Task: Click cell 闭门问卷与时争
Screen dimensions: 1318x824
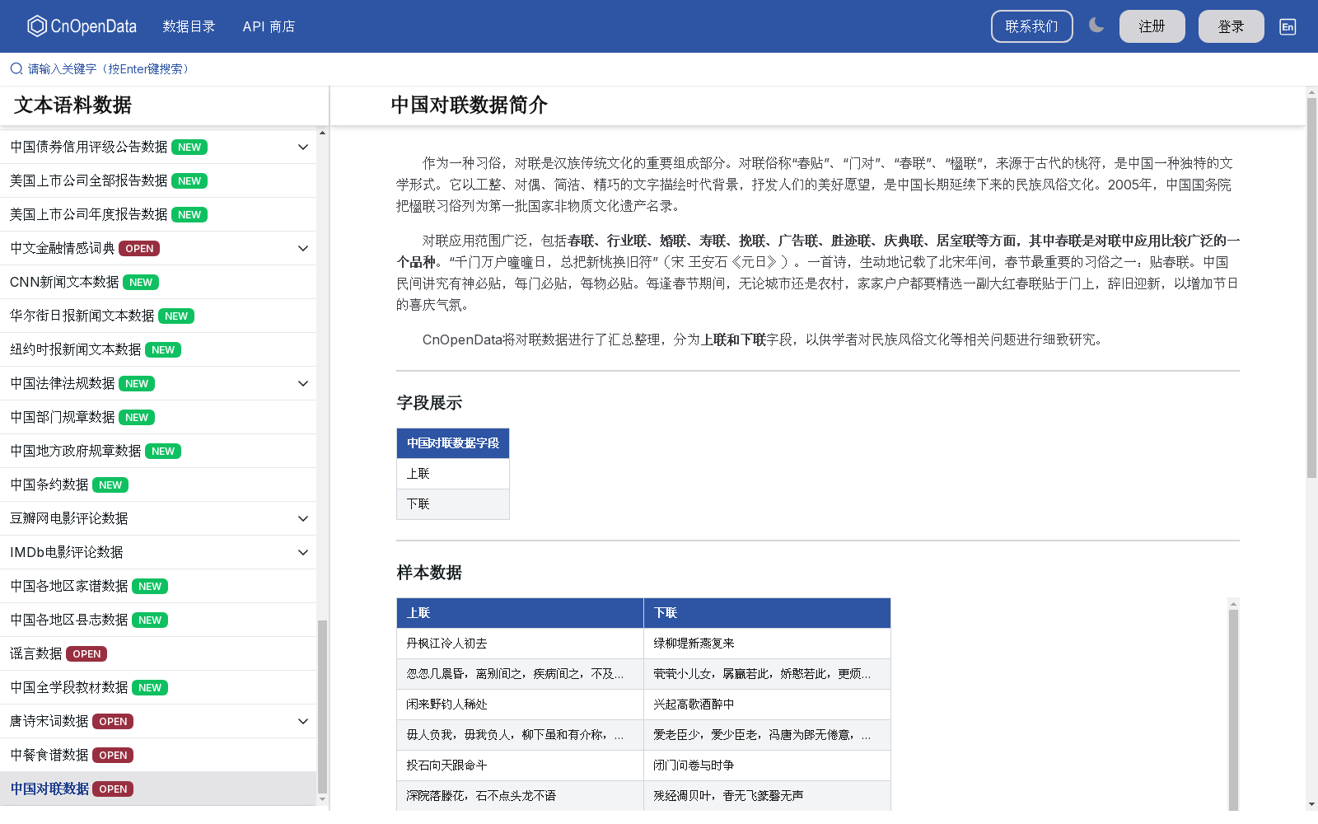Action: pyautogui.click(x=767, y=765)
